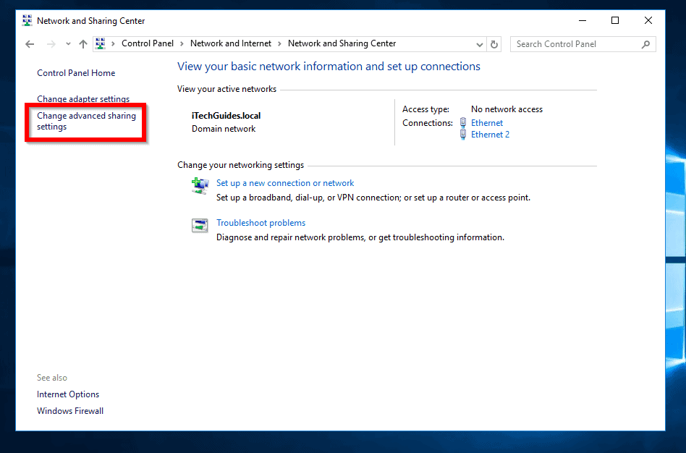Select Network and Internet breadcrumb
Viewport: 686px width, 453px height.
coord(231,43)
